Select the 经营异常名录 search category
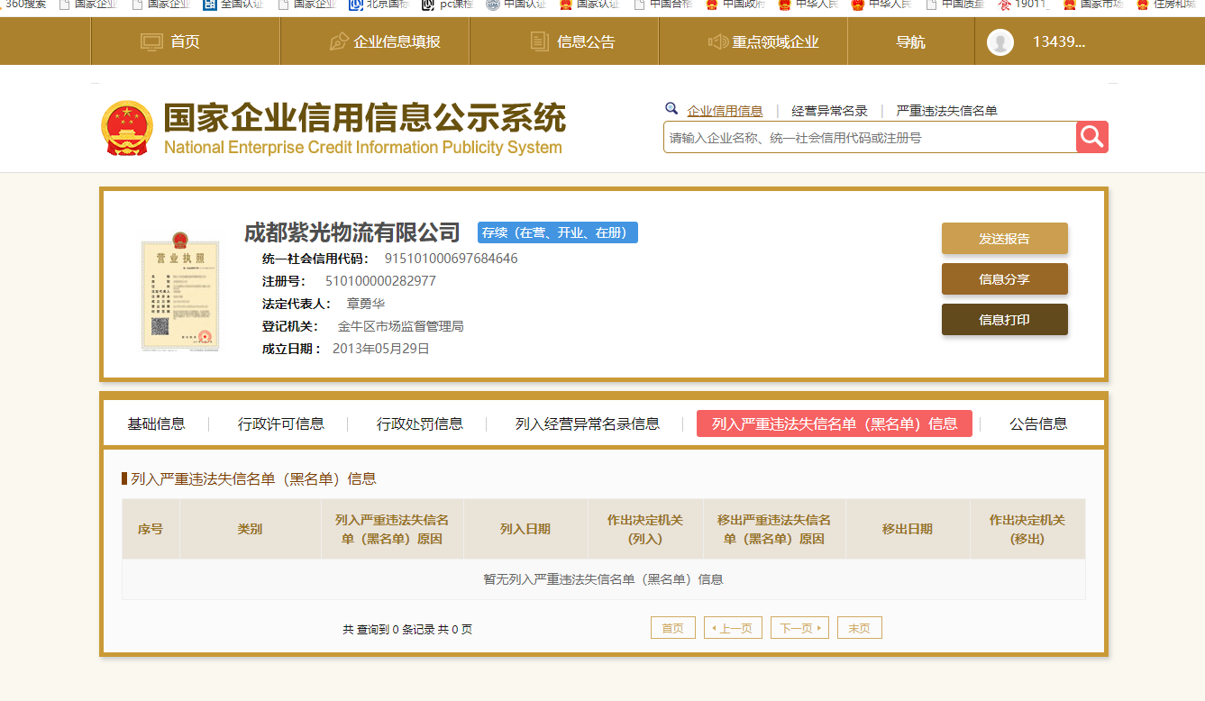This screenshot has width=1205, height=701. point(829,111)
